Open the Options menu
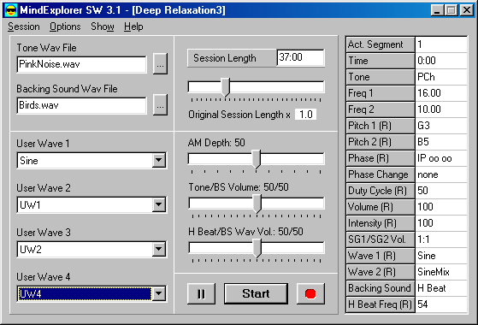Image resolution: width=478 pixels, height=325 pixels. 65,27
